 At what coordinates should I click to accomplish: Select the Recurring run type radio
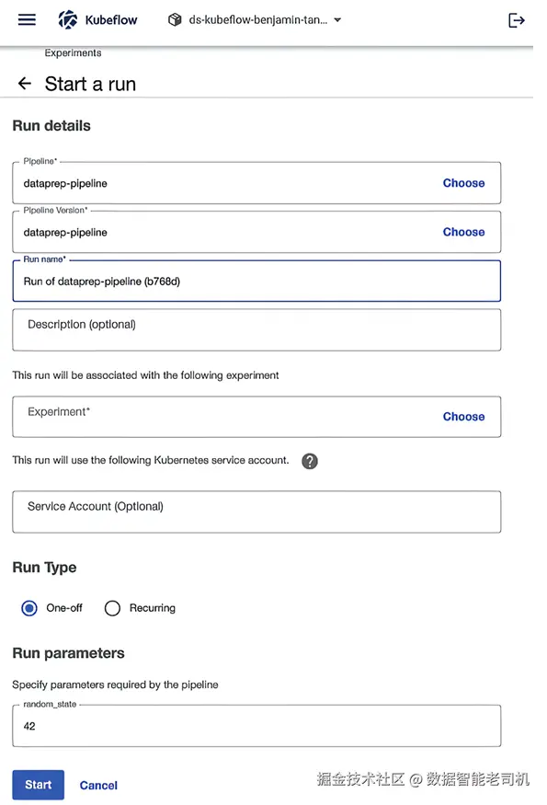(x=112, y=608)
